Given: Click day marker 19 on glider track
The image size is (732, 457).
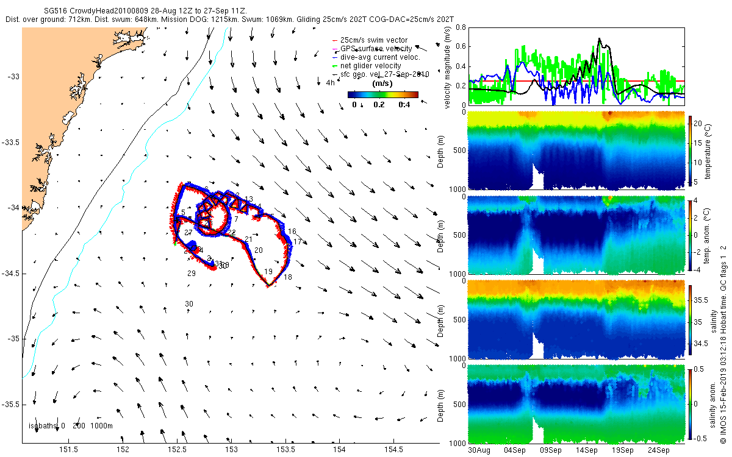Looking at the screenshot, I should click(x=268, y=271).
